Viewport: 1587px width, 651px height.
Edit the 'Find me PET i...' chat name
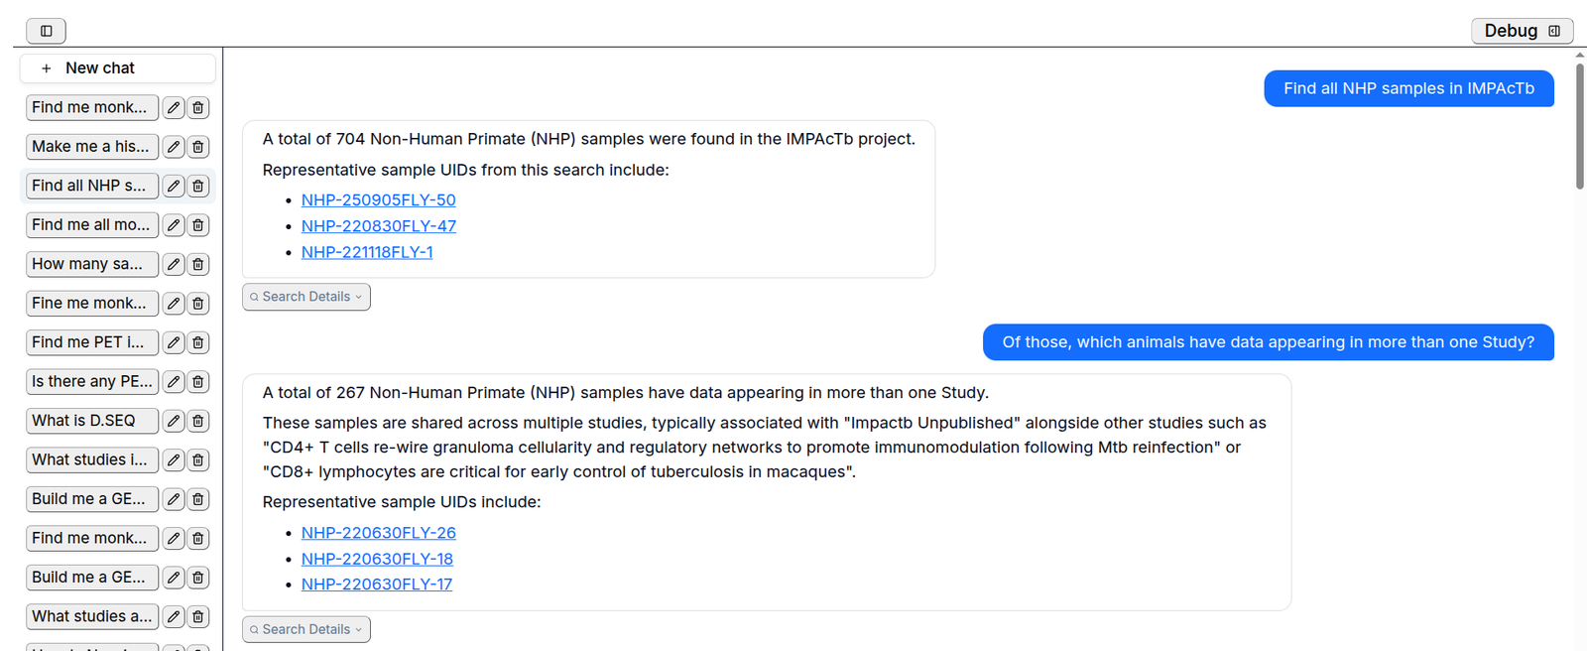[x=174, y=342]
